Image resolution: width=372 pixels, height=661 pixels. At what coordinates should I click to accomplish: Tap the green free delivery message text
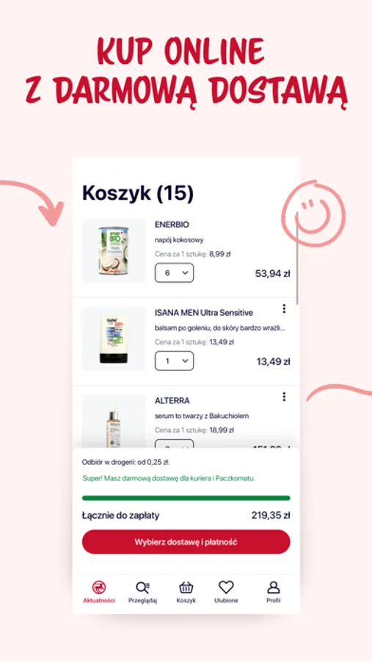tap(169, 478)
